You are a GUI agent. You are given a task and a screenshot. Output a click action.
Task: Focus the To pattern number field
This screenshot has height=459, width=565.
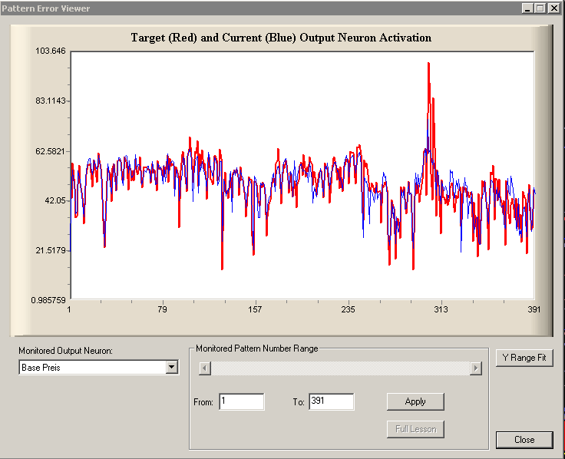331,401
